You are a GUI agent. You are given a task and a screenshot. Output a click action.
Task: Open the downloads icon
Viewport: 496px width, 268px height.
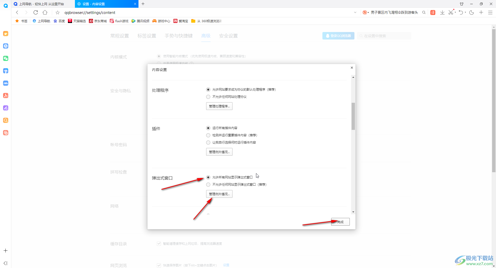pyautogui.click(x=442, y=12)
